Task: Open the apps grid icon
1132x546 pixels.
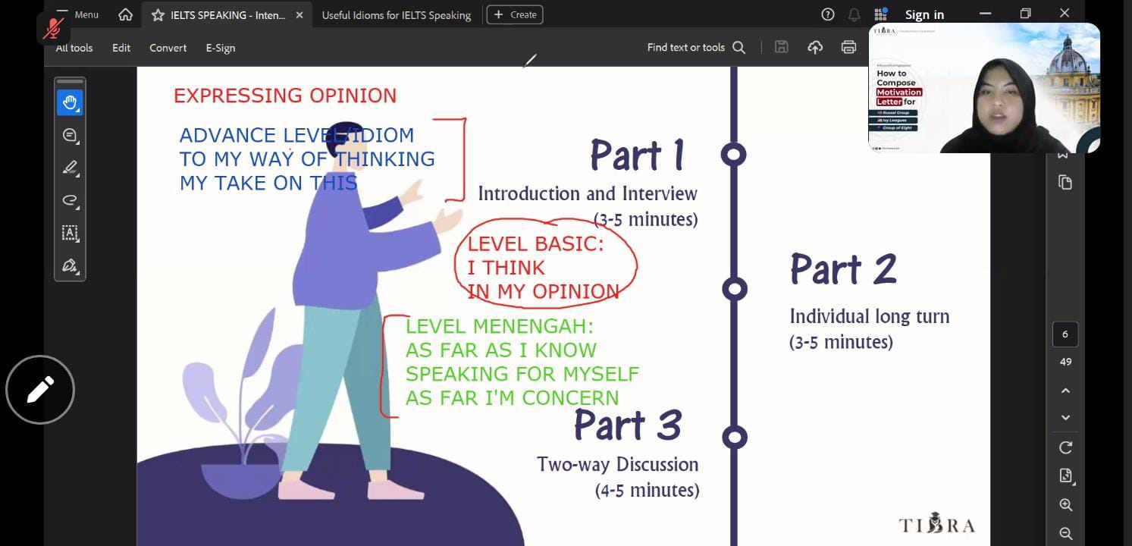Action: [x=880, y=14]
